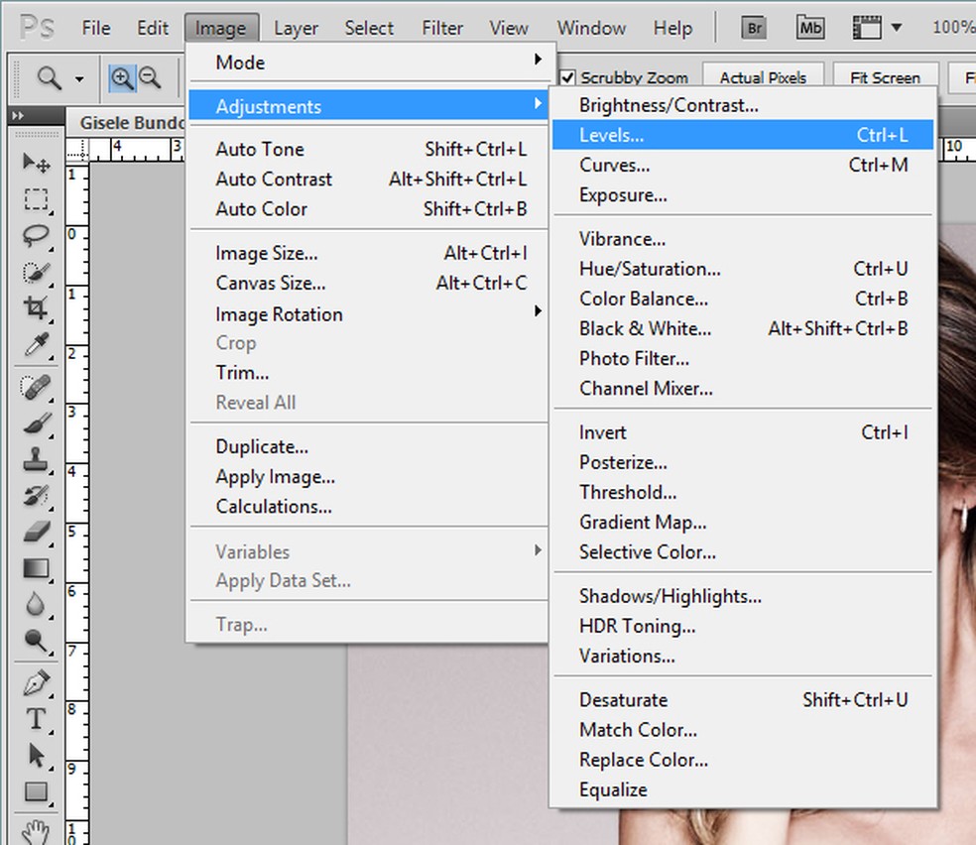Activate the Eraser tool
976x845 pixels.
[x=37, y=532]
